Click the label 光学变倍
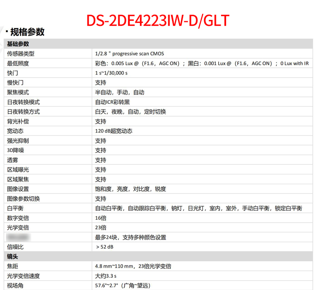 point(18,228)
